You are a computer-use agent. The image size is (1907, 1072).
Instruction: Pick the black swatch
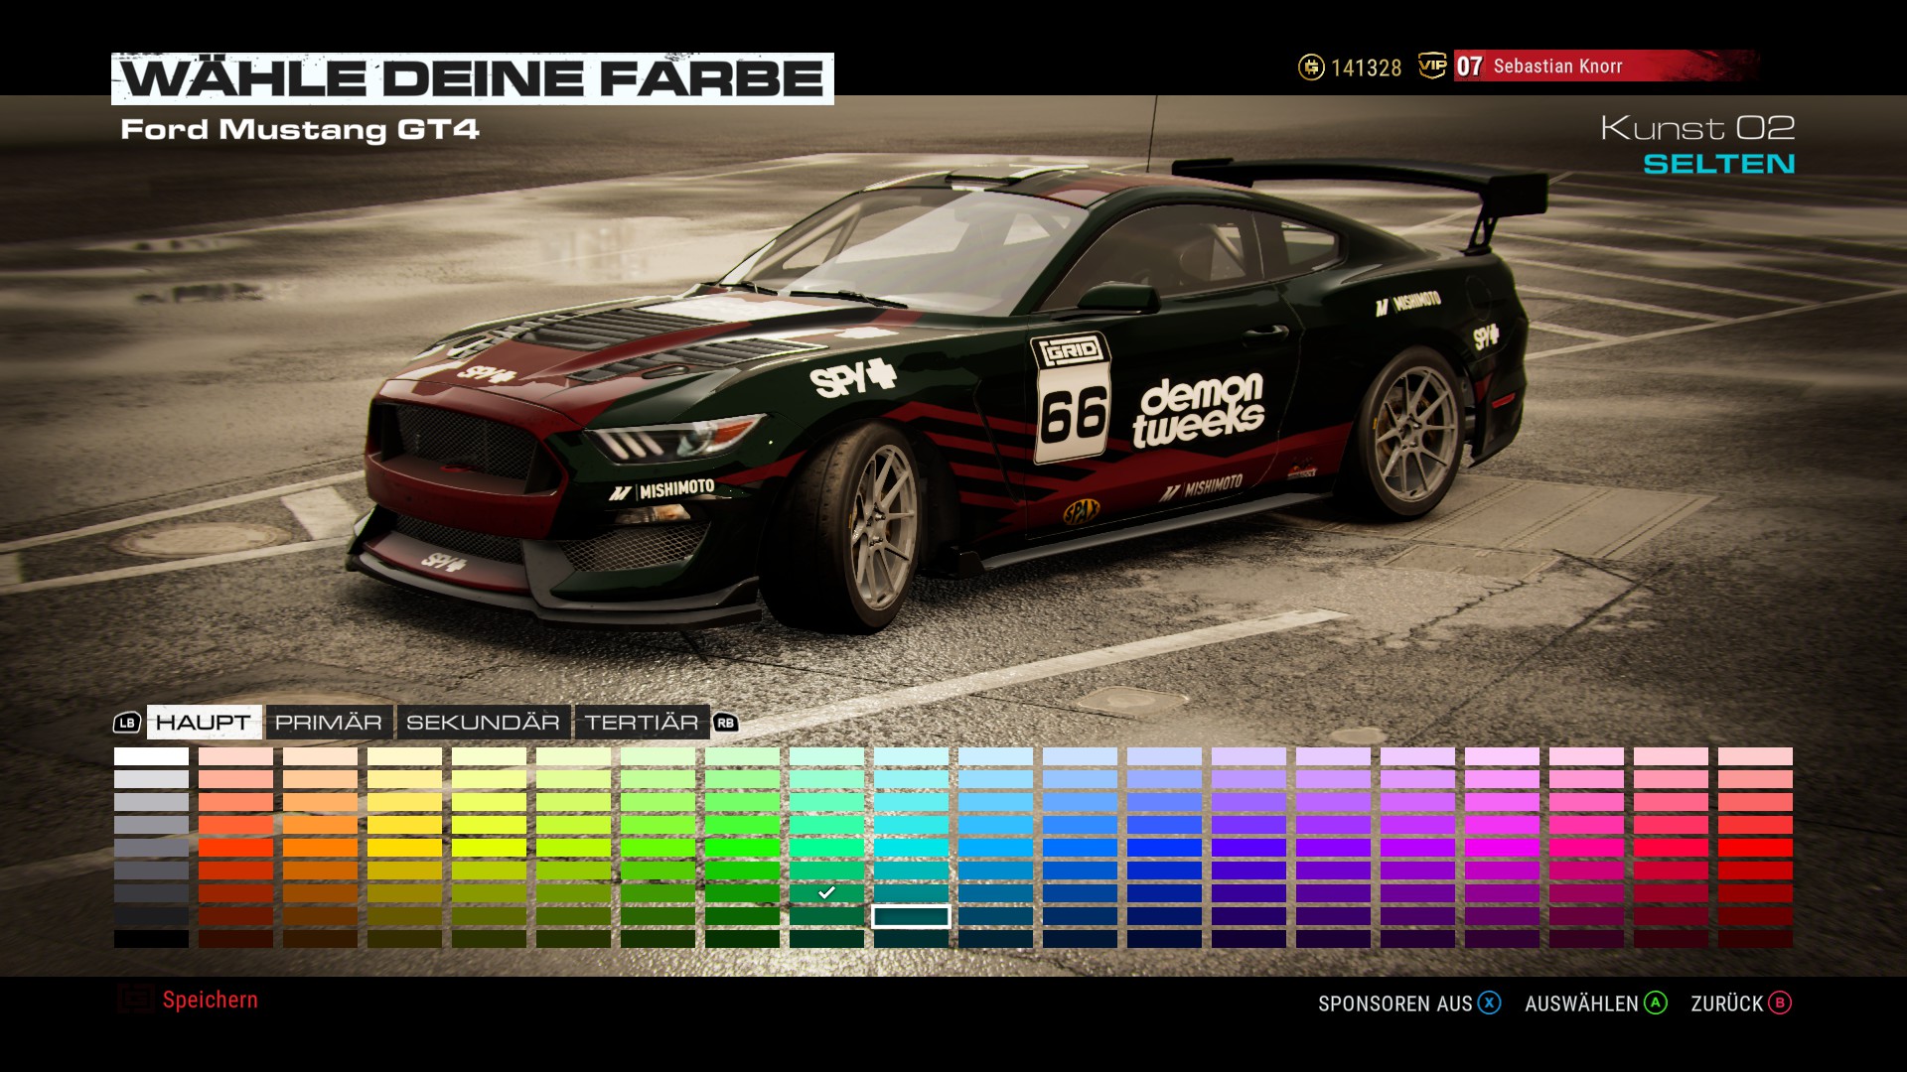151,938
